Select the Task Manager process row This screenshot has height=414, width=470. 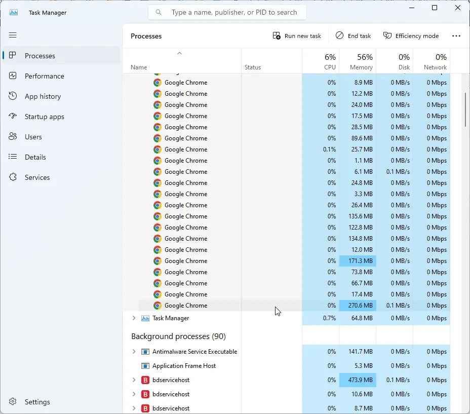click(286, 318)
